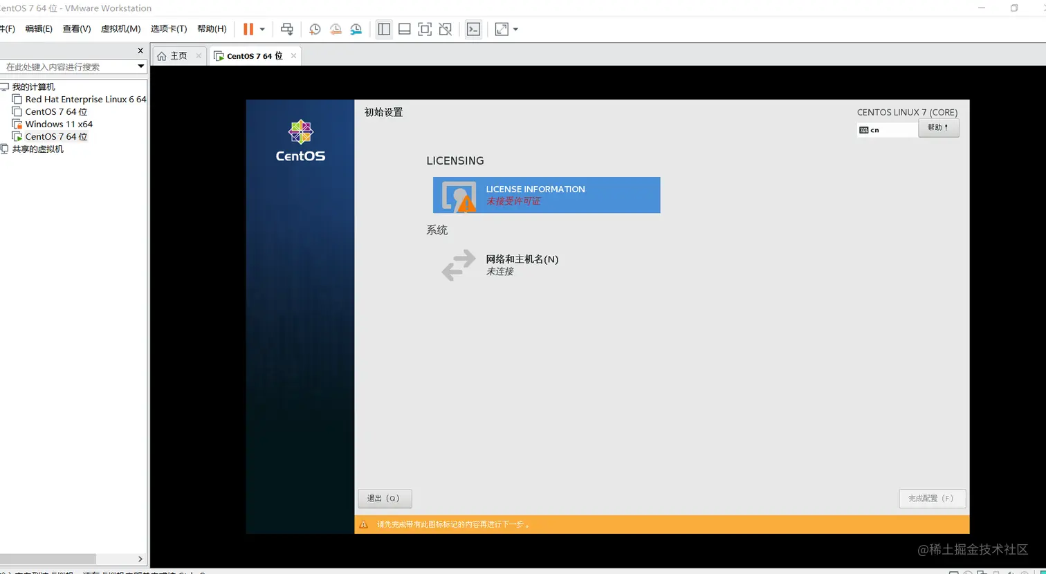This screenshot has width=1046, height=574.
Task: Select 共享的虚拟机 in the library
Action: click(x=37, y=149)
